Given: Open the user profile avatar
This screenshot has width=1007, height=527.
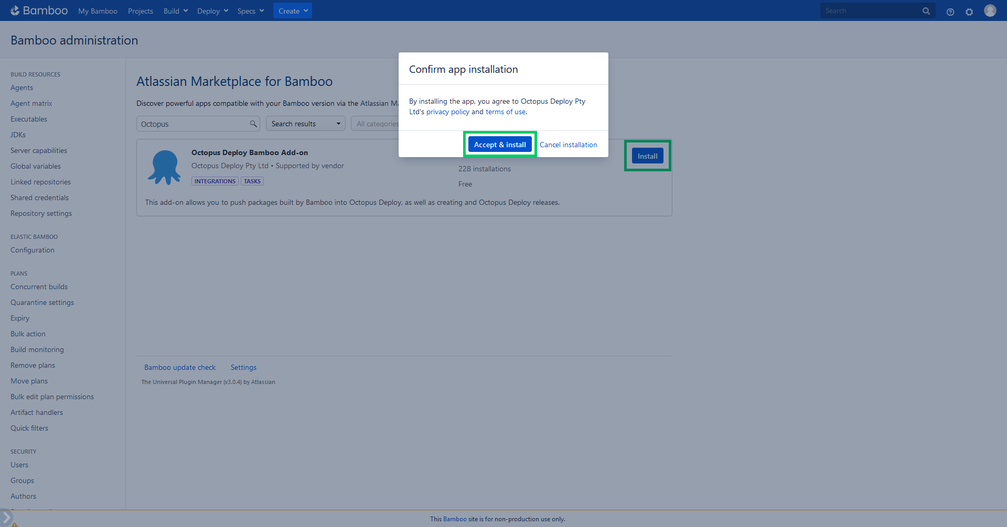Looking at the screenshot, I should pos(990,10).
